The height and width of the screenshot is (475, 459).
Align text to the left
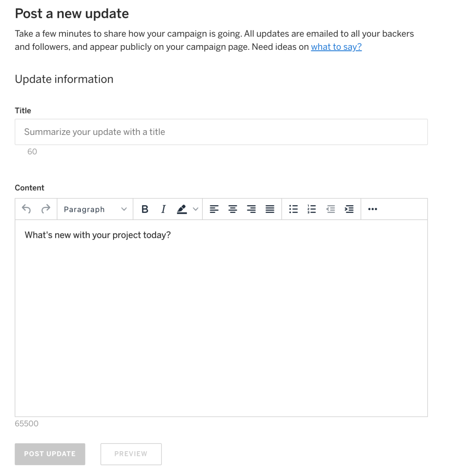tap(214, 209)
